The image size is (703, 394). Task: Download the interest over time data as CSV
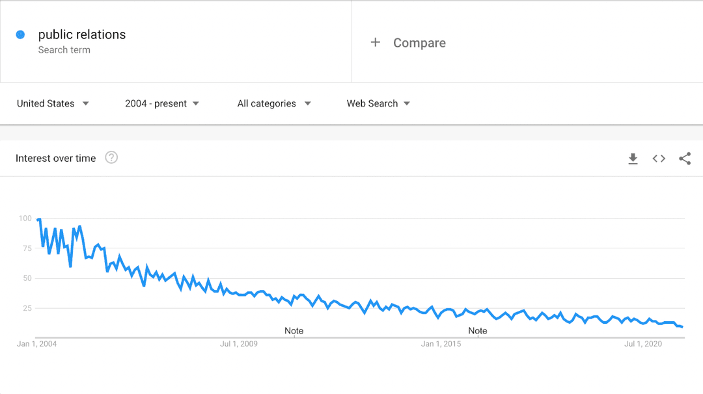pyautogui.click(x=633, y=158)
